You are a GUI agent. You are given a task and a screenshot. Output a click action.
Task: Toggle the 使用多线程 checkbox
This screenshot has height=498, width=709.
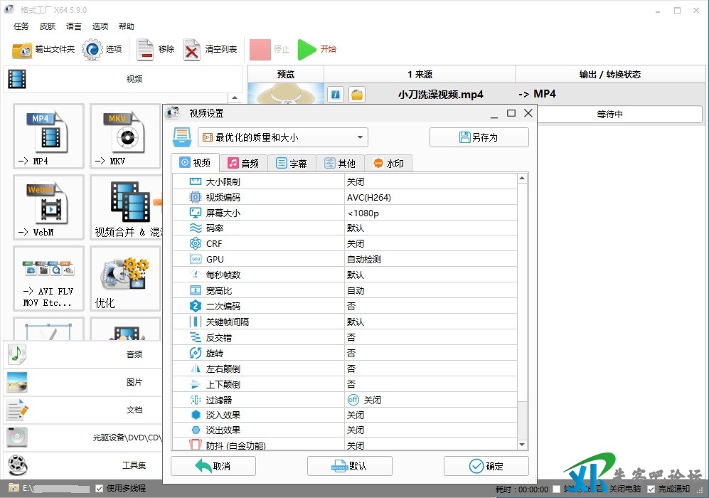[100, 488]
